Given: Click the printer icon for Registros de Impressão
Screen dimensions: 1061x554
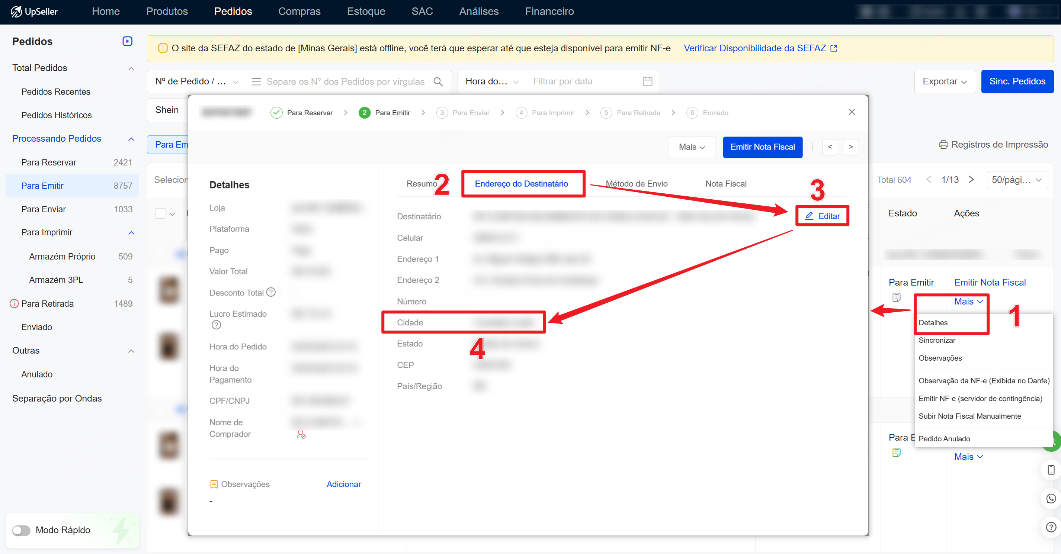Looking at the screenshot, I should [943, 145].
